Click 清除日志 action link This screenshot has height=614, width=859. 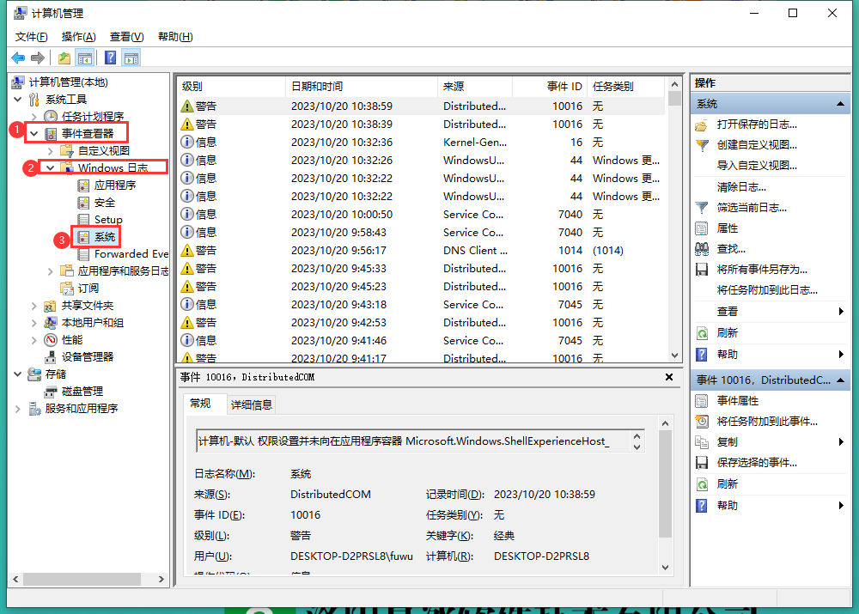click(741, 187)
